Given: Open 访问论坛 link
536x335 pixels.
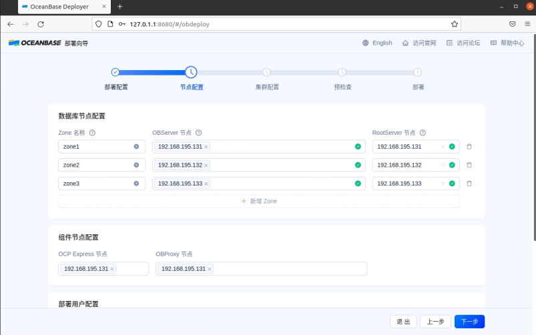Looking at the screenshot, I should point(463,43).
